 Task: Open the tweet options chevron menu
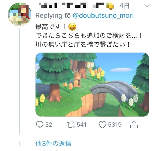click(147, 6)
